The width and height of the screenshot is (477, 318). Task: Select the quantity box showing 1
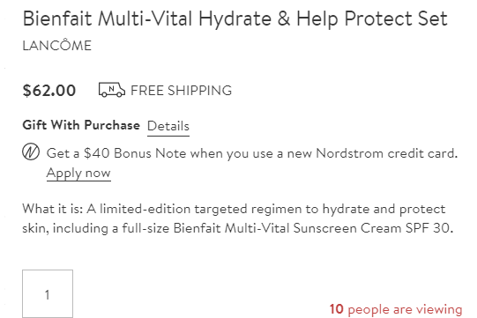pyautogui.click(x=48, y=293)
